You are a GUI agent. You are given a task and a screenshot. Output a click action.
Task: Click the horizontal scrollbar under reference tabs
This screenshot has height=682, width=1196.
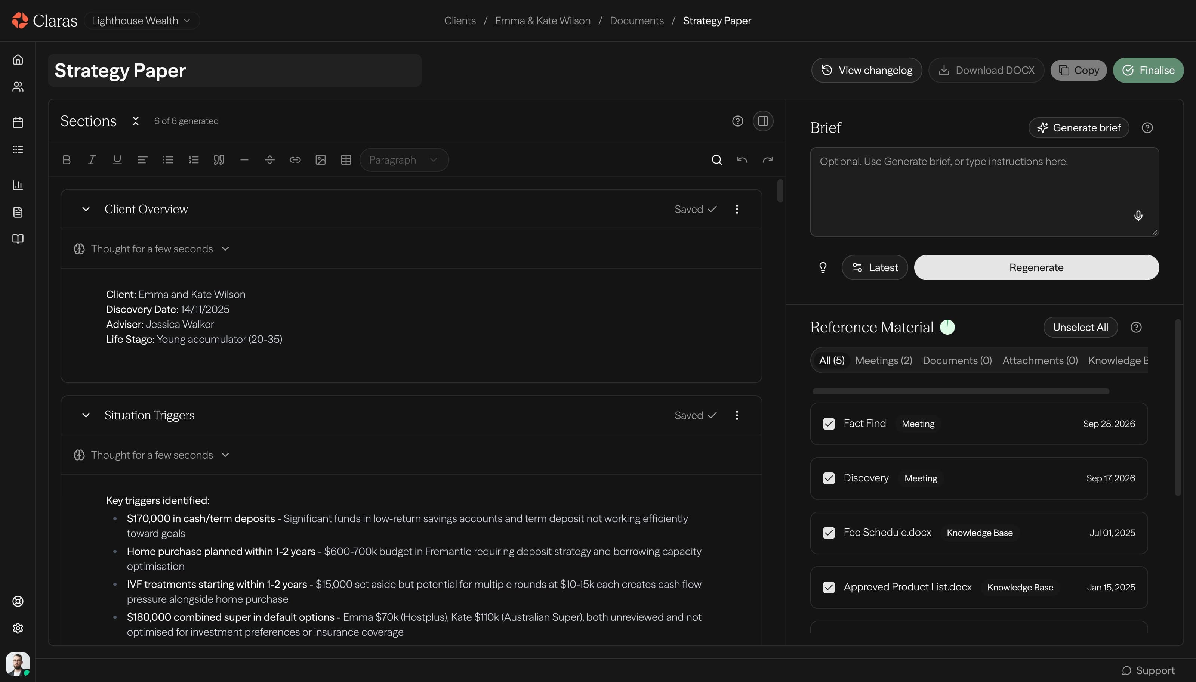tap(961, 391)
